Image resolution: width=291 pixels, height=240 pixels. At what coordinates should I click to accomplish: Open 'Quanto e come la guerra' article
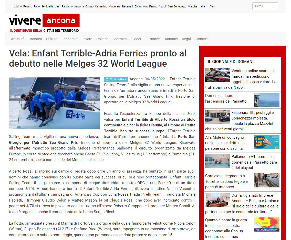226,228
